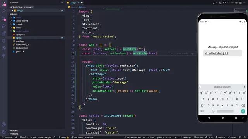
Task: Open the dropdown arrow next to Run Code
Action: point(216,3)
